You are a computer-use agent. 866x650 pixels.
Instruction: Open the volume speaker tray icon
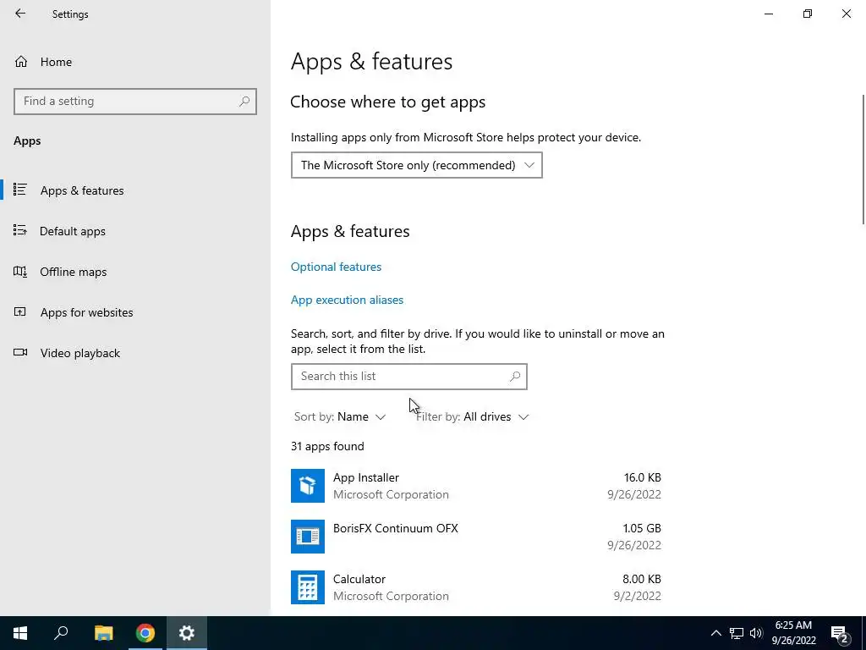tap(756, 633)
